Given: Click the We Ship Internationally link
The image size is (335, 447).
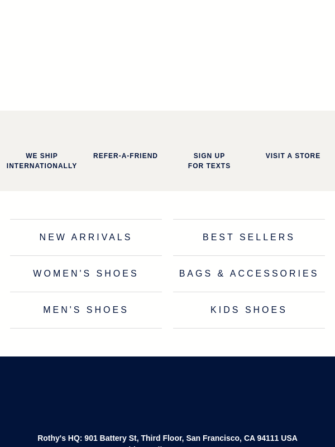Looking at the screenshot, I should coord(42,161).
